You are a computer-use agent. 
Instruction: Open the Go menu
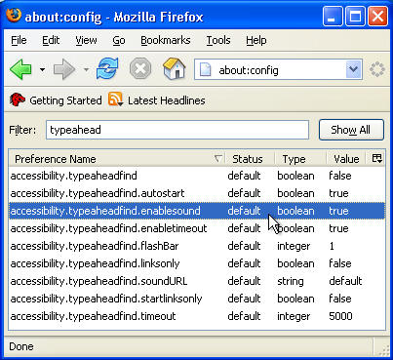(x=119, y=40)
